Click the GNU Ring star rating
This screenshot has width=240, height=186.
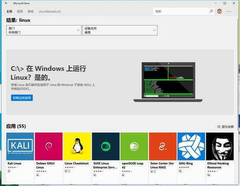184,167
